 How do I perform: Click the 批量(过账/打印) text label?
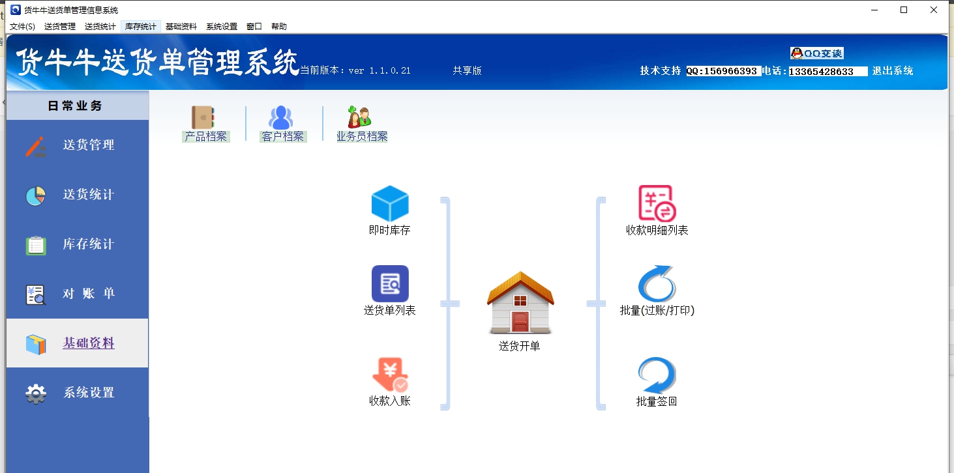click(657, 311)
